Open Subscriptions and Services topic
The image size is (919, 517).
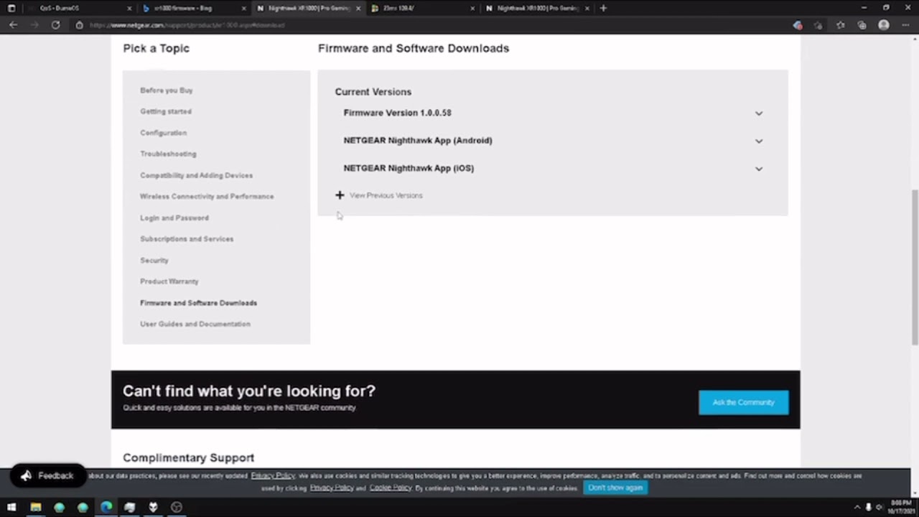pos(187,239)
